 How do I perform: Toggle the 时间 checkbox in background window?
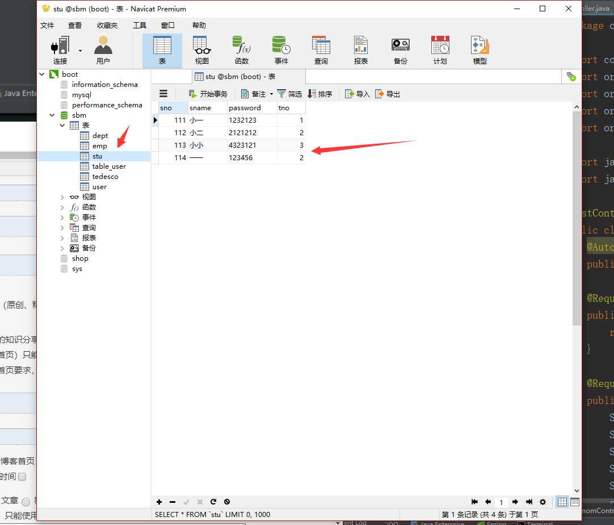pos(22,477)
